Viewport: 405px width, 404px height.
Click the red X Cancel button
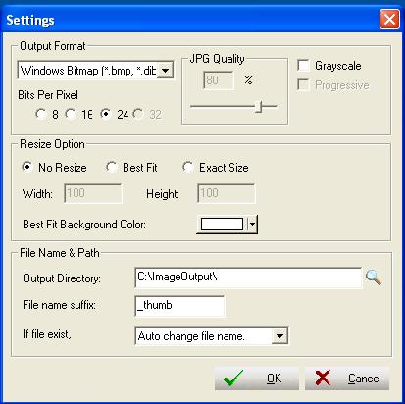(x=347, y=379)
